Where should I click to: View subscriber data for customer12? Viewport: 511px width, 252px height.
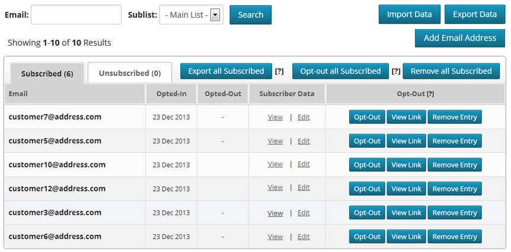(x=276, y=187)
